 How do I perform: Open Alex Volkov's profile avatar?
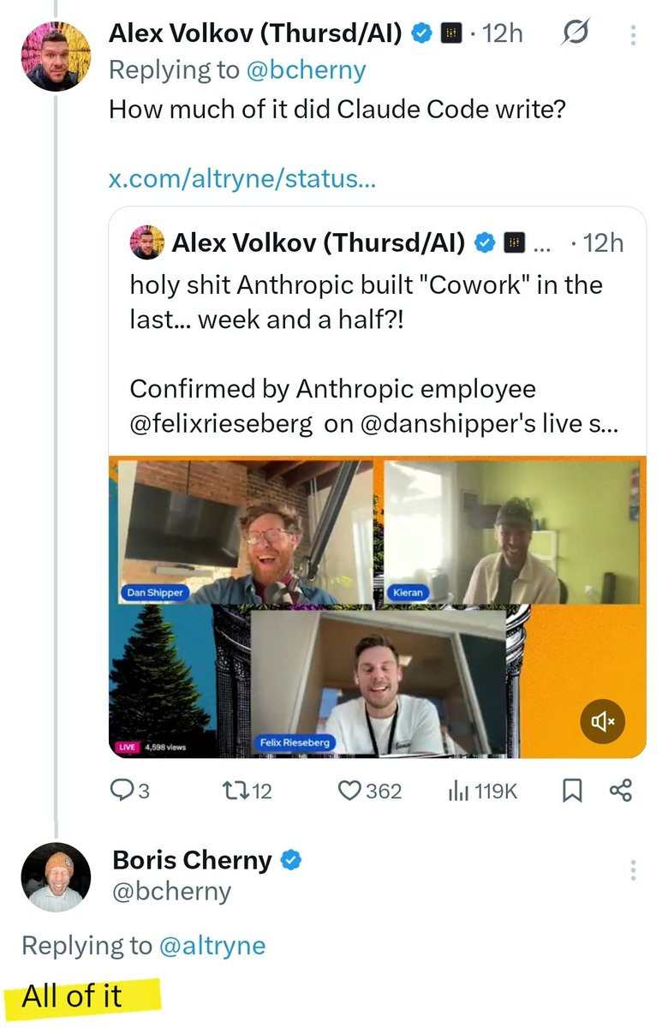[55, 56]
